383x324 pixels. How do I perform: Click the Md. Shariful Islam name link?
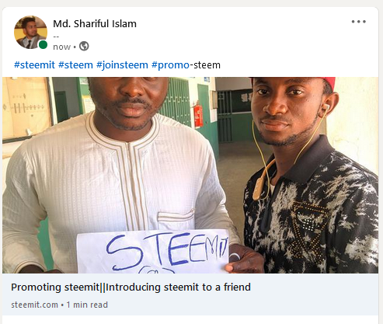coord(95,24)
